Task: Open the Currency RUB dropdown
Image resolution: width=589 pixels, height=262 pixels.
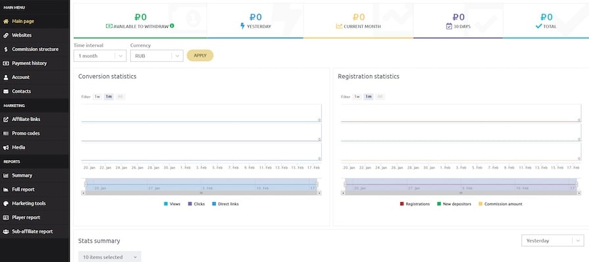Action: tap(157, 56)
